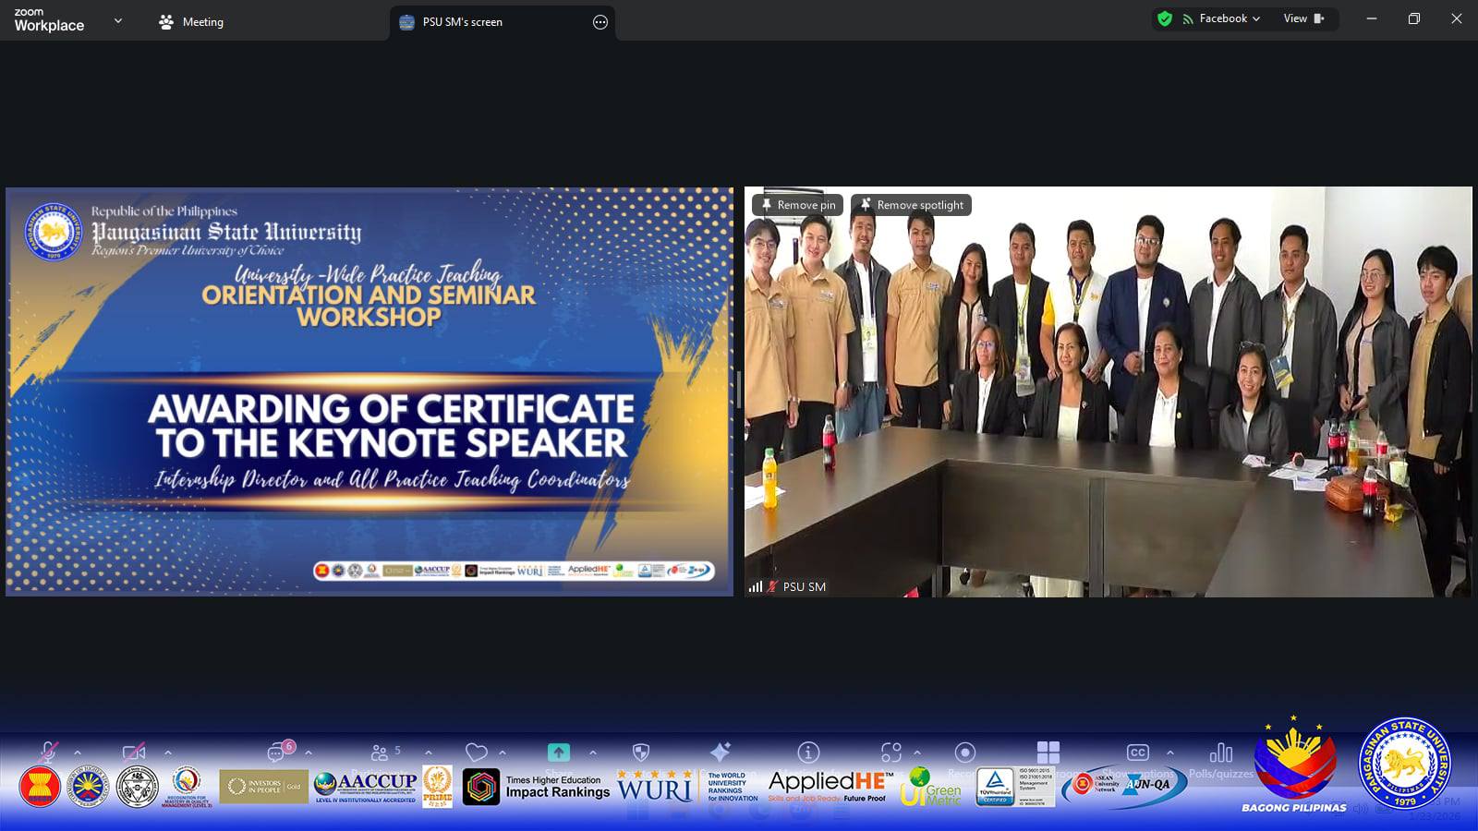This screenshot has height=831, width=1478.
Task: Open the chat panel with 6 unread
Action: pyautogui.click(x=277, y=753)
